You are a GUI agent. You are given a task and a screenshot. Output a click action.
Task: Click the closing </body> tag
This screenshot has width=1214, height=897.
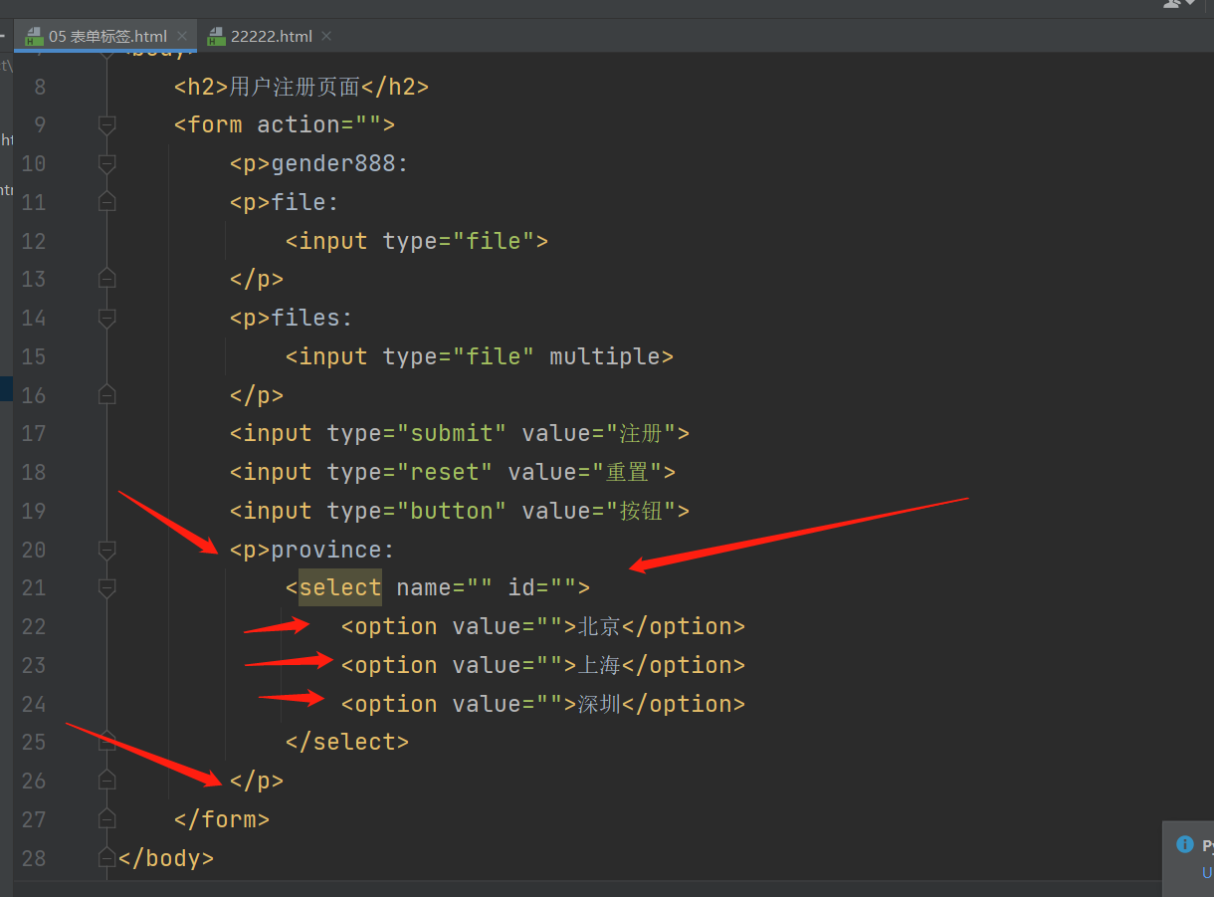point(165,857)
